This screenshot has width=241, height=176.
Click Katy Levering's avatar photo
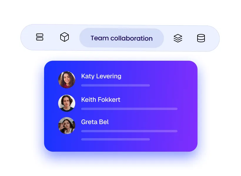tap(67, 79)
